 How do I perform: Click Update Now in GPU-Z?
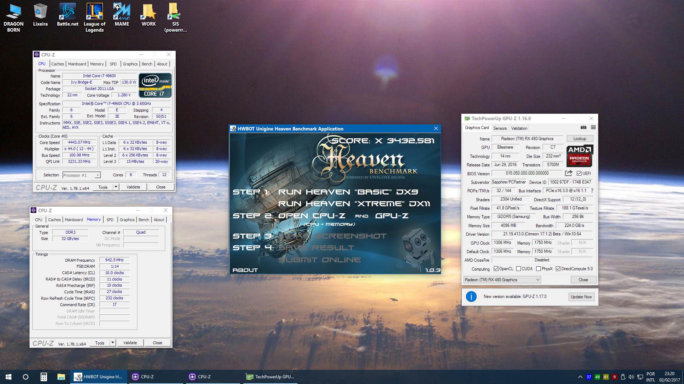(581, 297)
